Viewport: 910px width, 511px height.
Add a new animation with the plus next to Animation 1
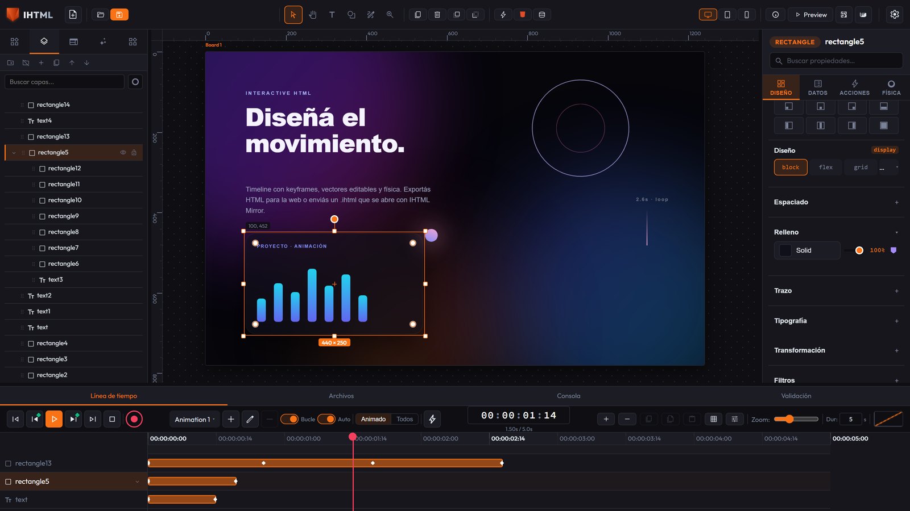click(231, 419)
